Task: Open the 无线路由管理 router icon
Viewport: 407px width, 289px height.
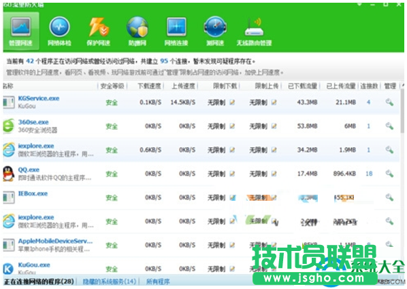Action: [254, 27]
